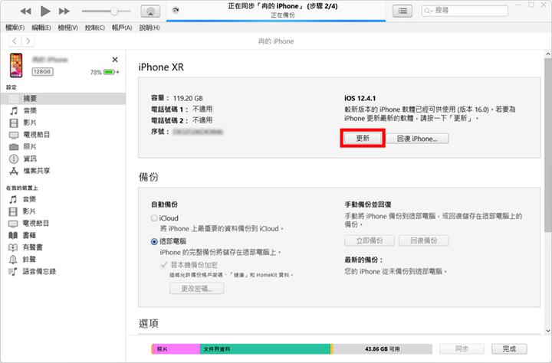Click the vertical scrollbar thumb
Image resolution: width=552 pixels, height=363 pixels.
(547, 145)
